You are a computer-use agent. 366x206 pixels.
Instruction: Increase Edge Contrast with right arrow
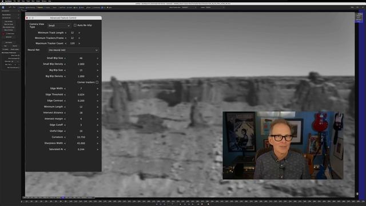(97, 101)
